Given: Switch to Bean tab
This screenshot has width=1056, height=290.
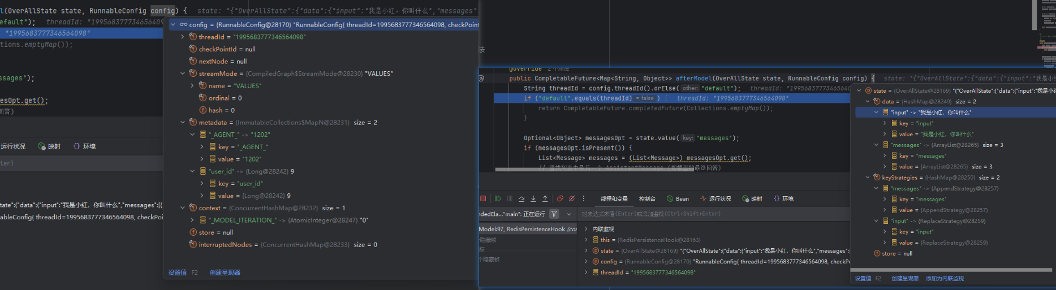Looking at the screenshot, I should pos(678,199).
